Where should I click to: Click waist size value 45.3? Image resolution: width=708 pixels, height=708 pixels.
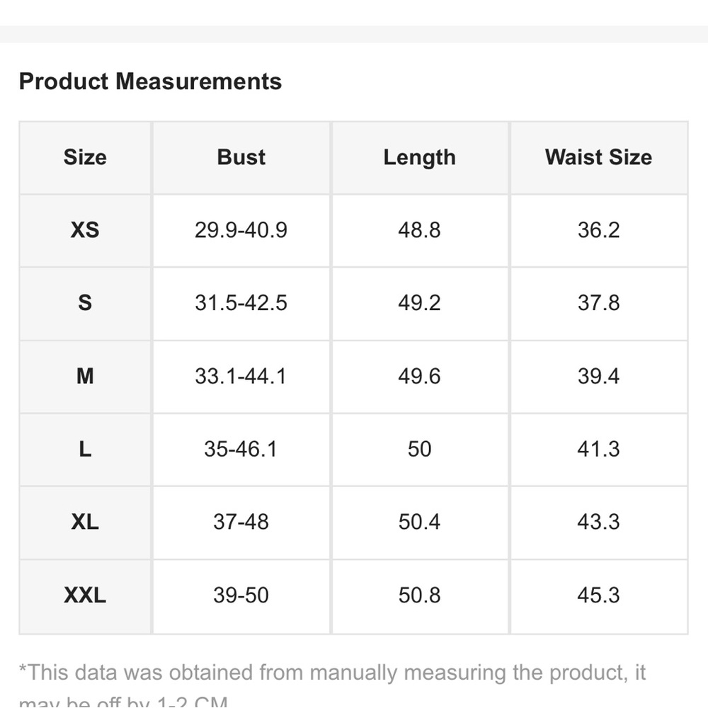[x=599, y=595]
